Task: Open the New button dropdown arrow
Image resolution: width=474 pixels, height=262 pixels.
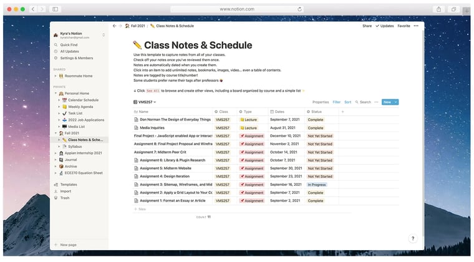Action: point(396,102)
